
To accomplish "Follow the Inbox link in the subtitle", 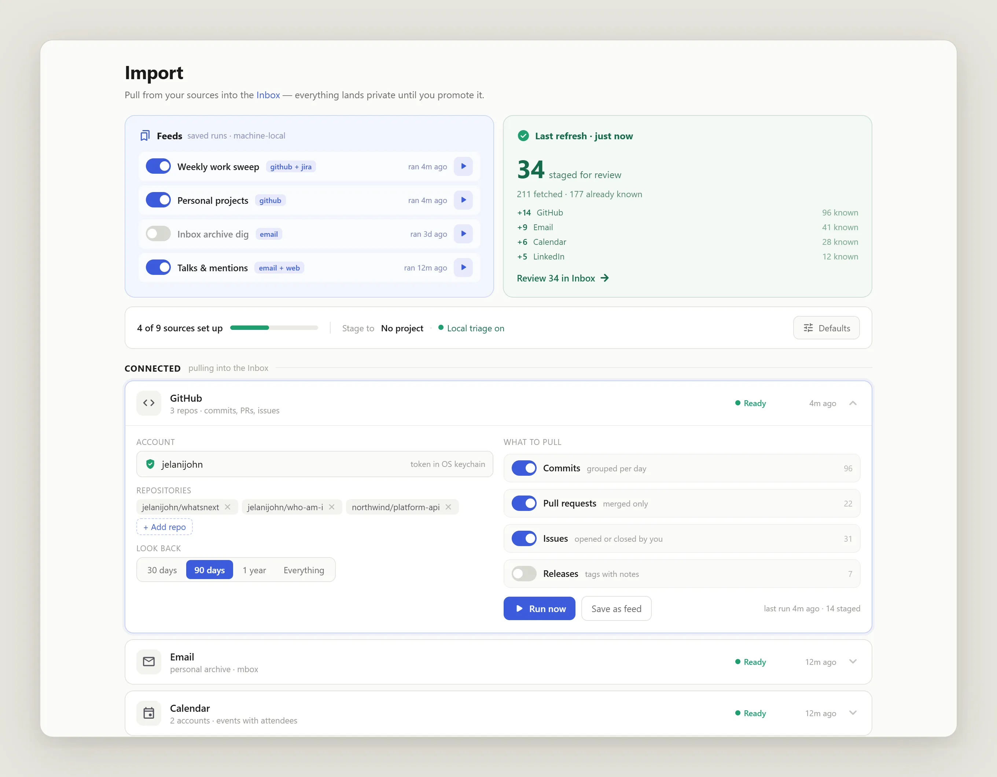I will tap(268, 95).
